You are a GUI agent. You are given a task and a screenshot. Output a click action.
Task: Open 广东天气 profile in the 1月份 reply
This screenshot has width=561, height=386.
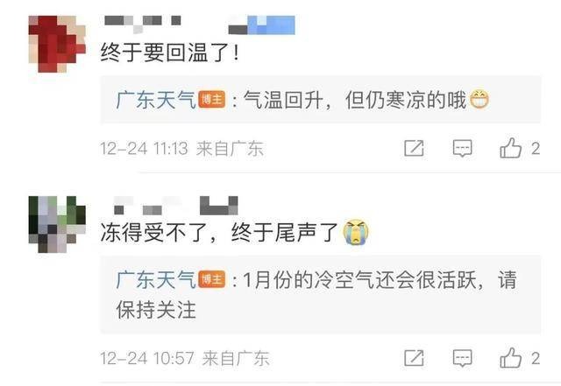156,279
